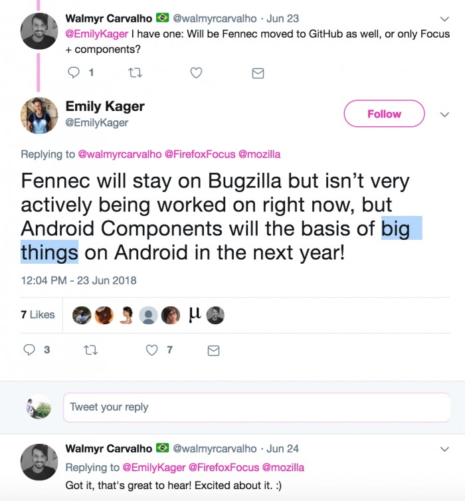The height and width of the screenshot is (501, 465).
Task: View the 7 Likes list
Action: pos(38,314)
